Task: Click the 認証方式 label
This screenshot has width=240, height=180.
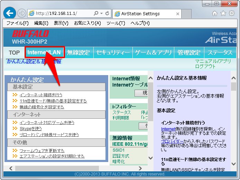Action: pos(121,156)
